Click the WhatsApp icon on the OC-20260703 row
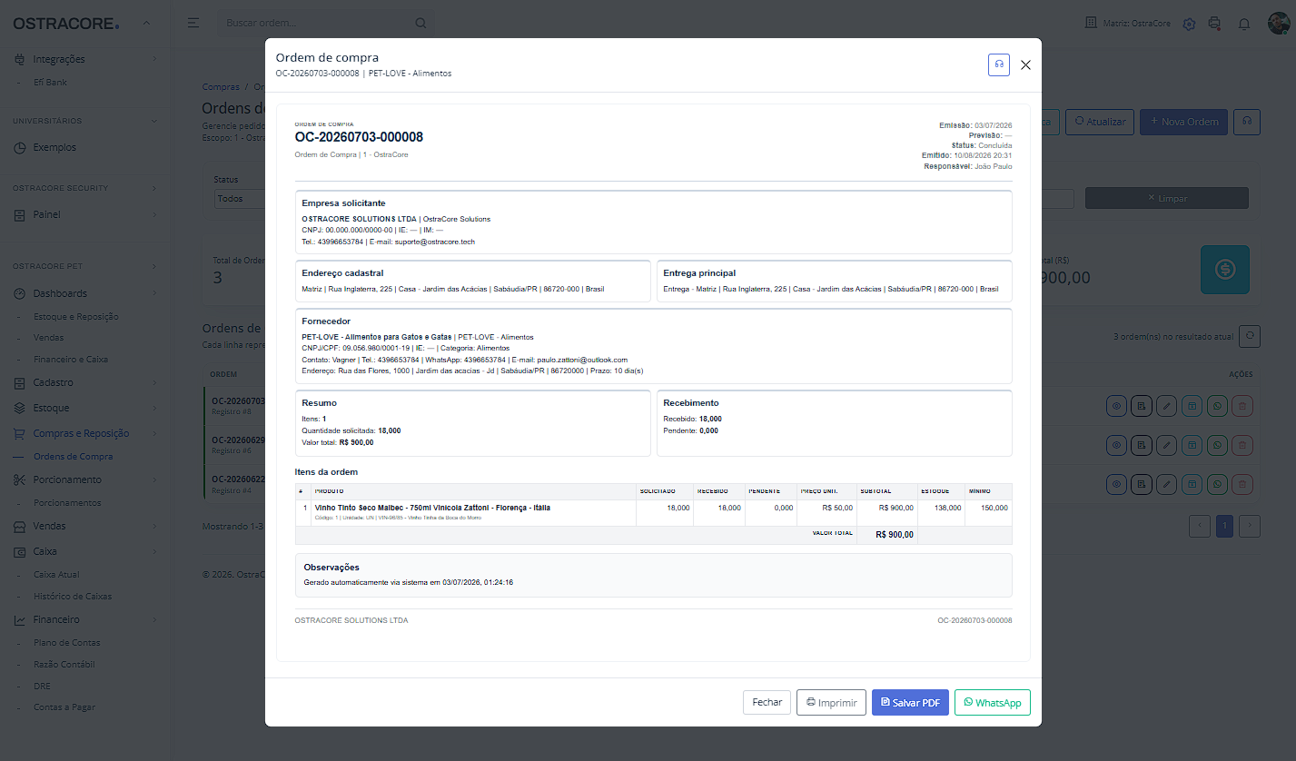 click(1217, 406)
